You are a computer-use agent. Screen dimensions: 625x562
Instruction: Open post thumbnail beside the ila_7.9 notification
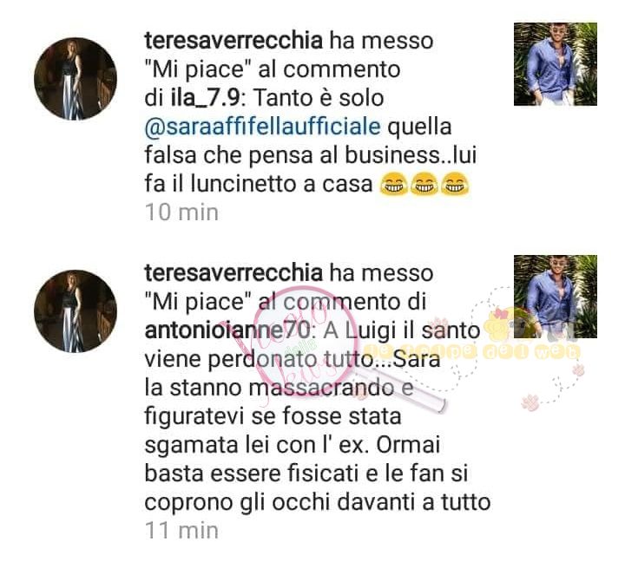click(556, 64)
